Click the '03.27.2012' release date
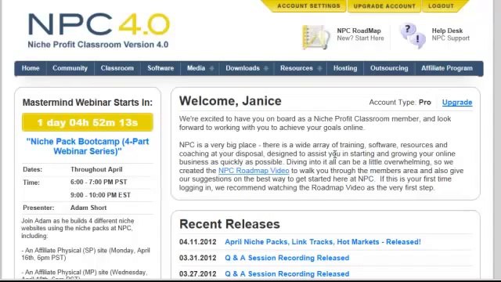The image size is (501, 282). coord(198,274)
